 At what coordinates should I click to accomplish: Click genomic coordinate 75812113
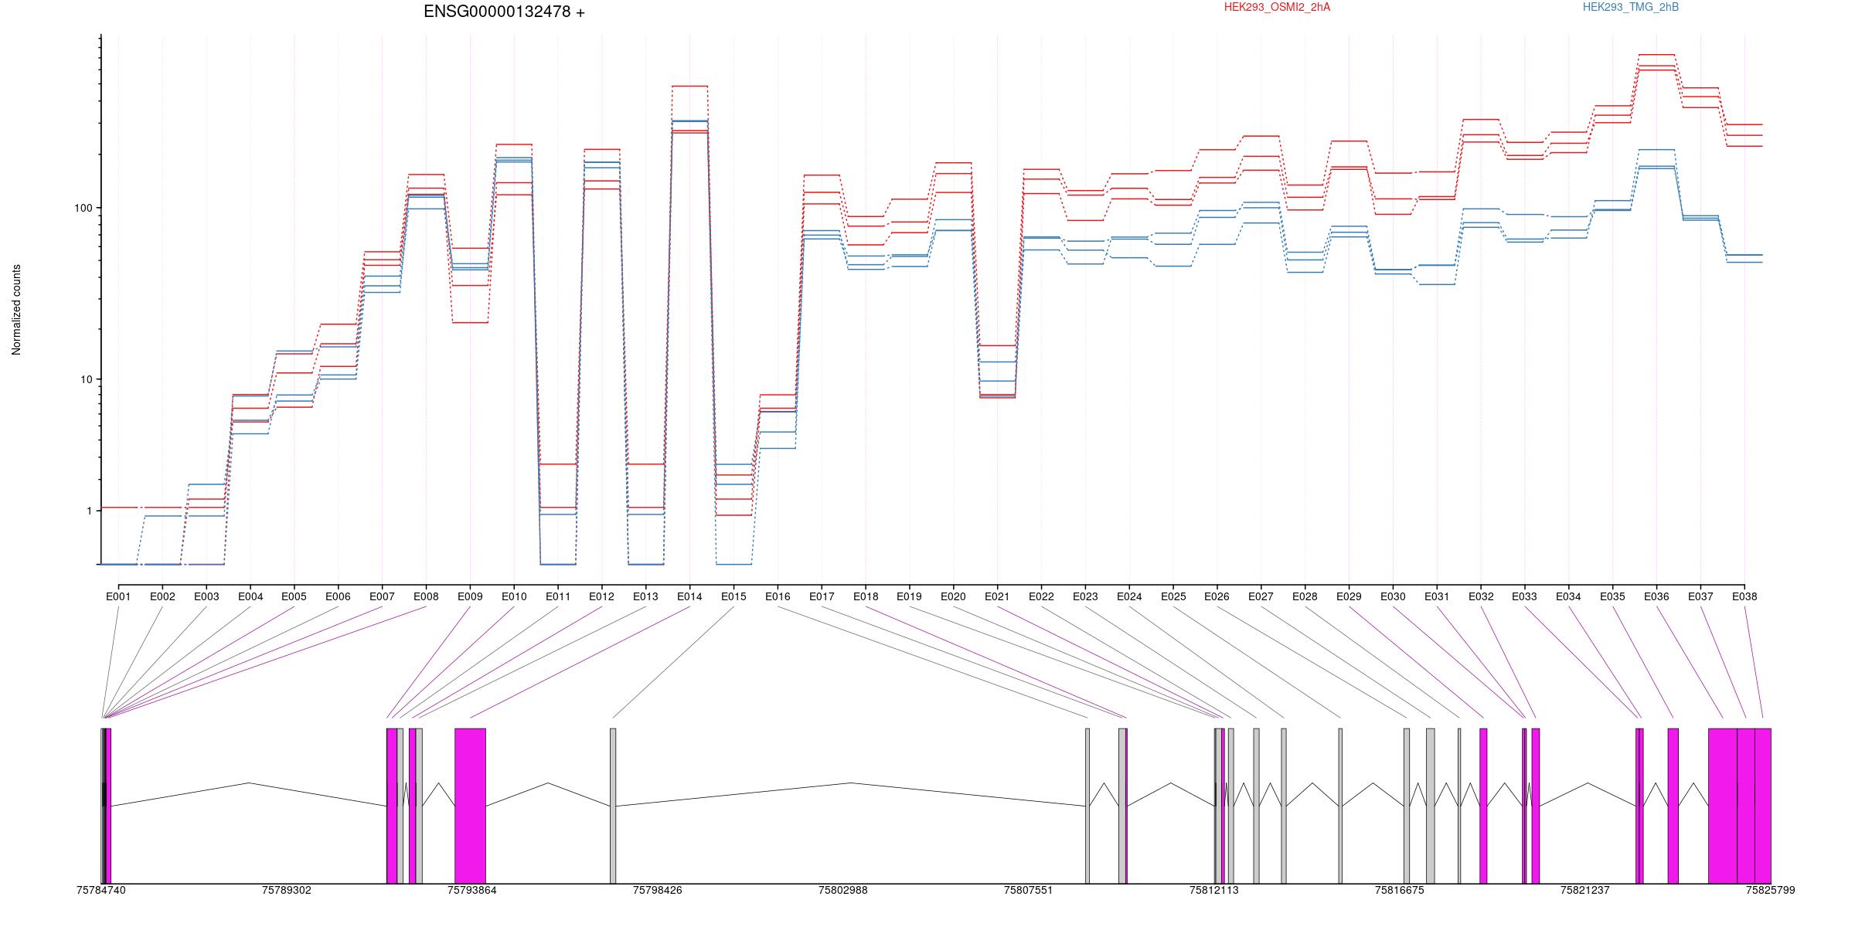pos(1214,891)
